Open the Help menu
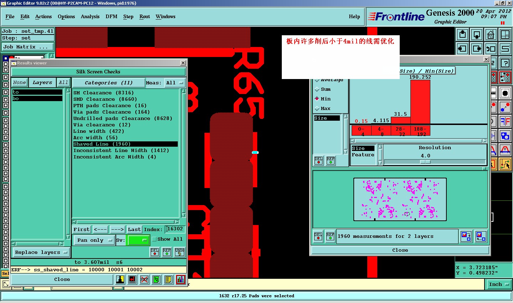 click(354, 16)
